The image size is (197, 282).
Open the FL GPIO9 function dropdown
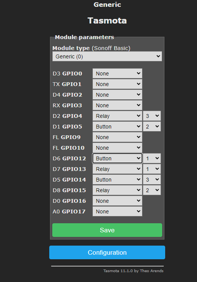[117, 137]
